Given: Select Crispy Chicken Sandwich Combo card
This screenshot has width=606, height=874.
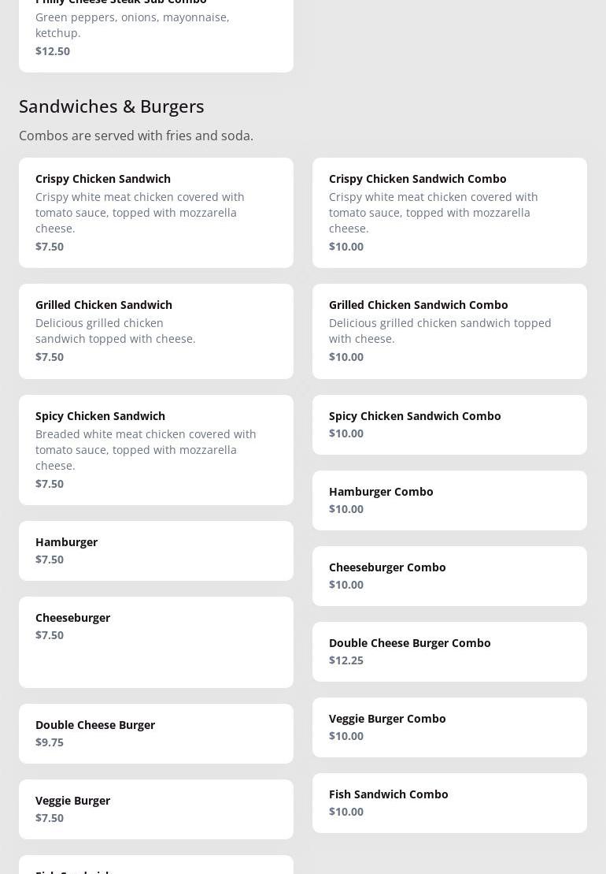Looking at the screenshot, I should [449, 212].
